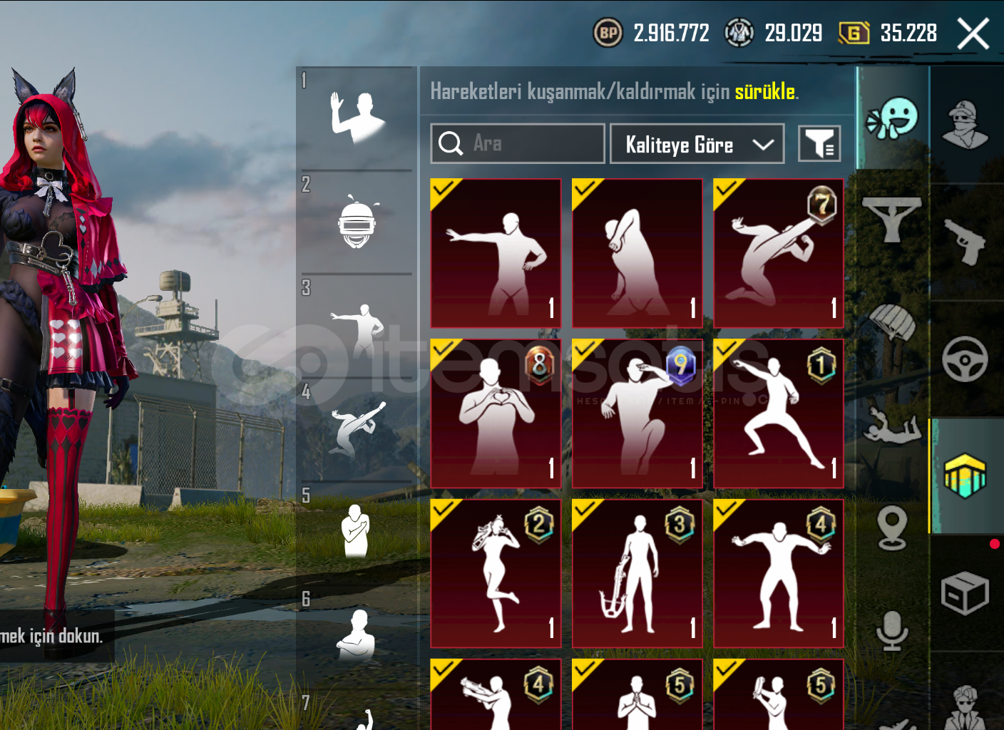Open the pistol weapon skins category

point(965,242)
